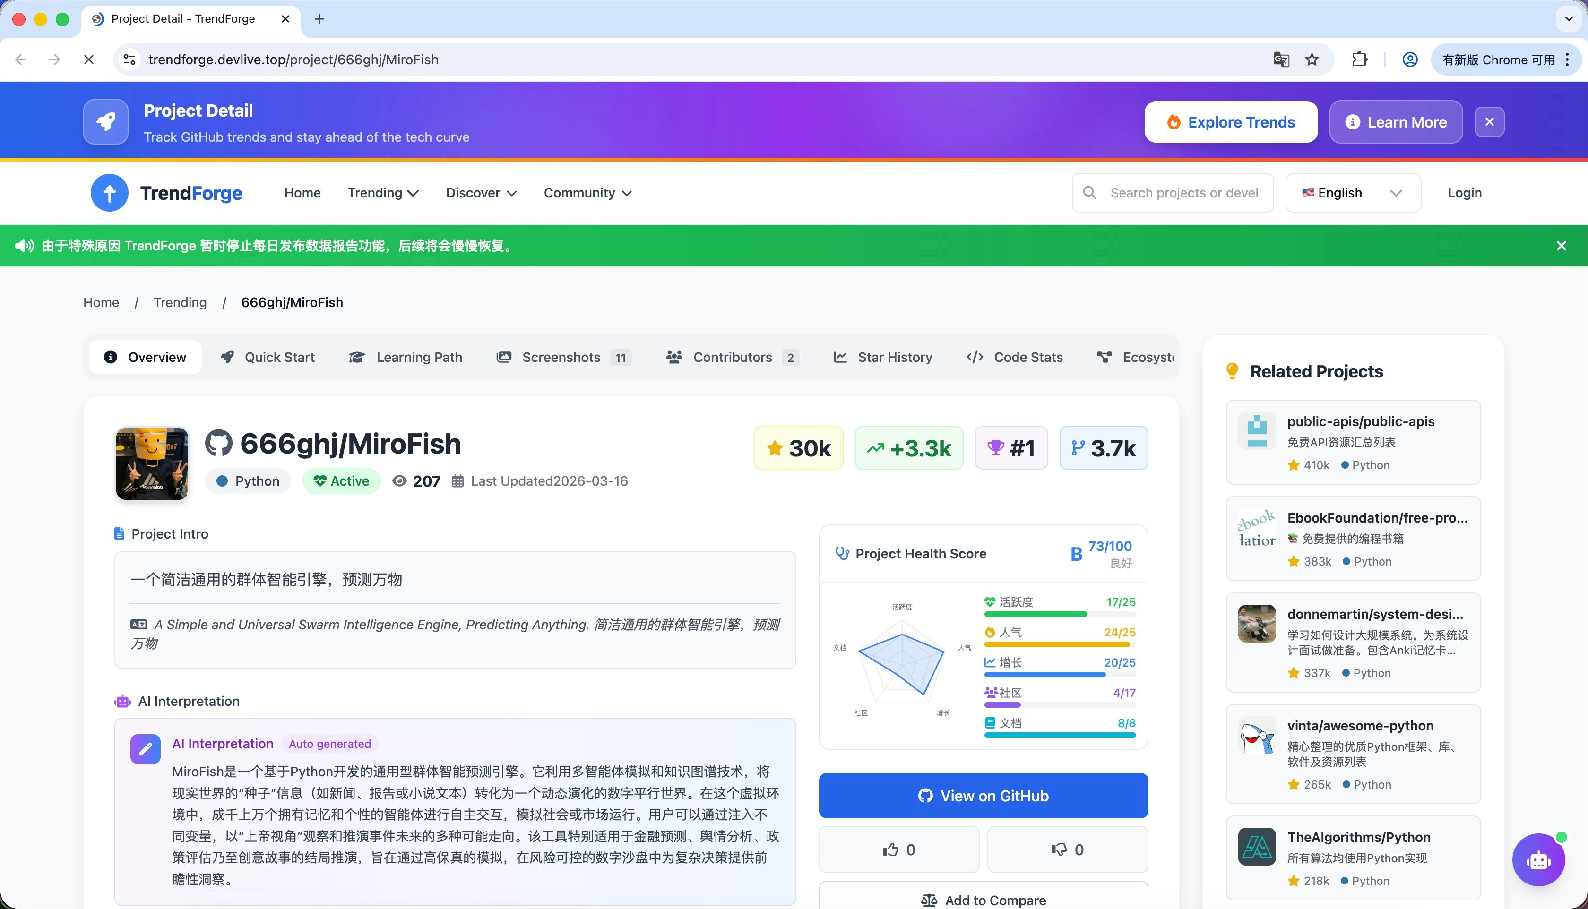Image resolution: width=1588 pixels, height=909 pixels.
Task: Click the search projects input field
Action: 1182,193
